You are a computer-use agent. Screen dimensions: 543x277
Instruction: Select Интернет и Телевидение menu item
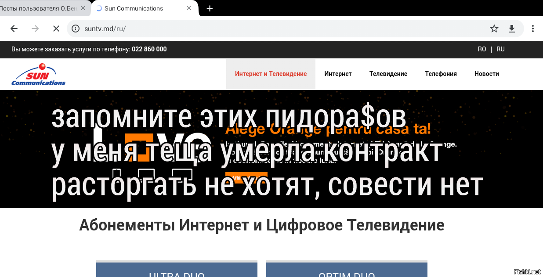click(271, 74)
